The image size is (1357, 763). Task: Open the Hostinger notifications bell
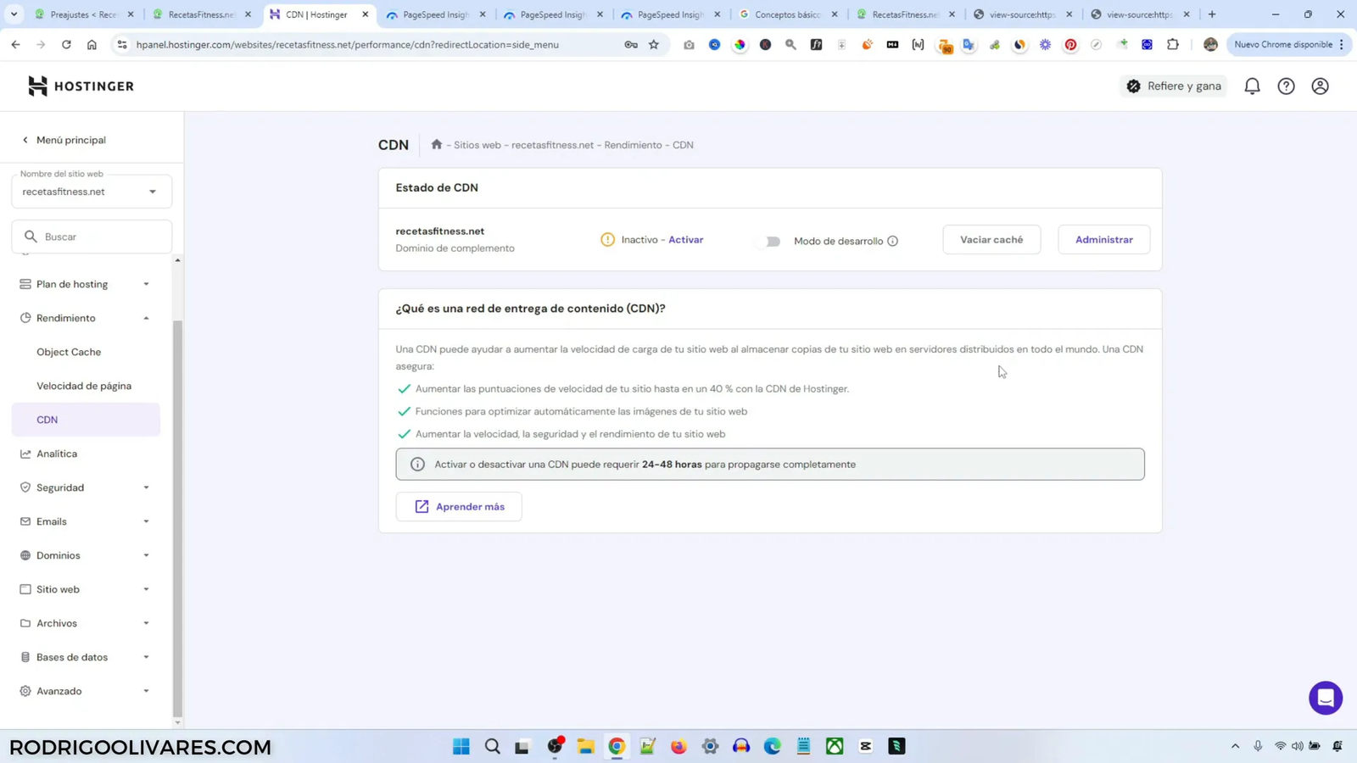(x=1253, y=86)
